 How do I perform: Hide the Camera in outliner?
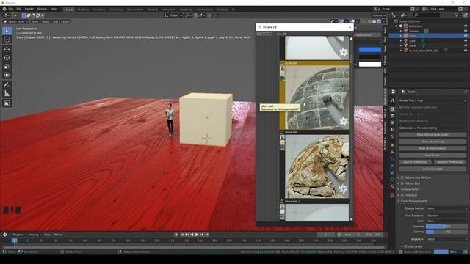pos(466,31)
